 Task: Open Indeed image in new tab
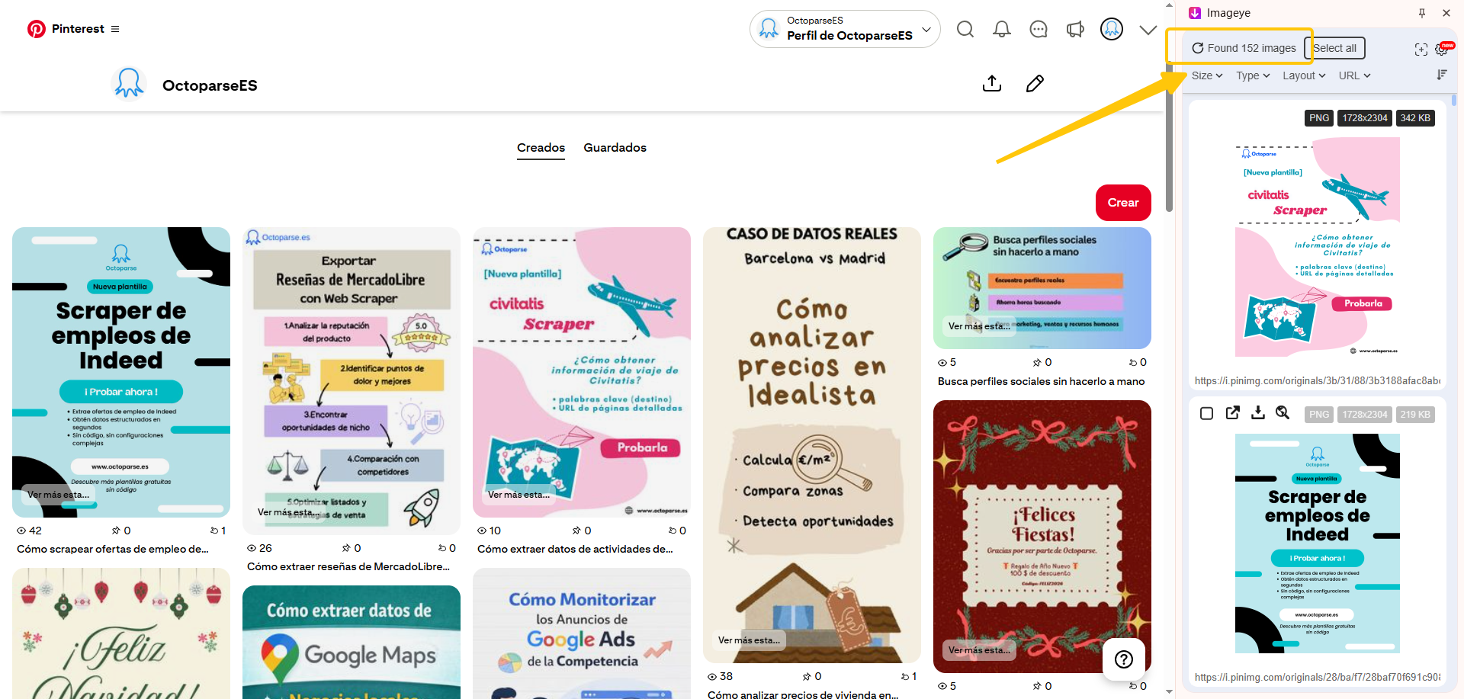[1232, 413]
